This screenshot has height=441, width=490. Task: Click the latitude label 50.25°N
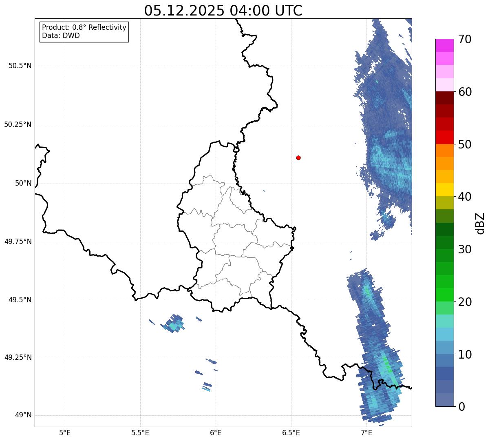pyautogui.click(x=18, y=124)
